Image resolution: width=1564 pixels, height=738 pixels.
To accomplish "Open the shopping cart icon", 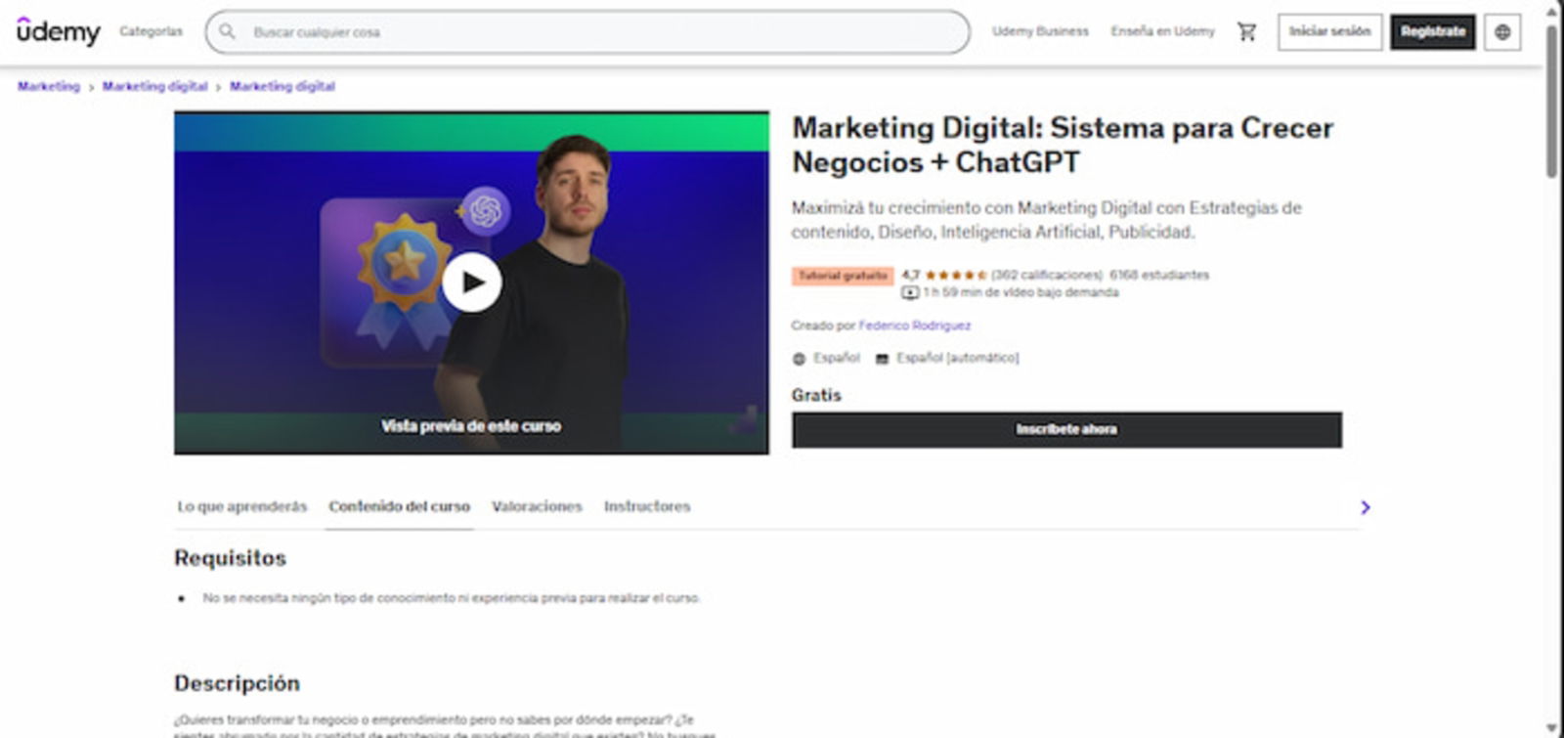I will [1246, 31].
